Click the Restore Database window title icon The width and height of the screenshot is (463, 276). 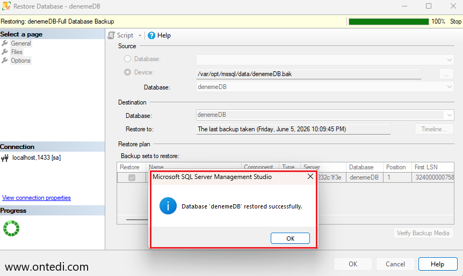coord(6,6)
